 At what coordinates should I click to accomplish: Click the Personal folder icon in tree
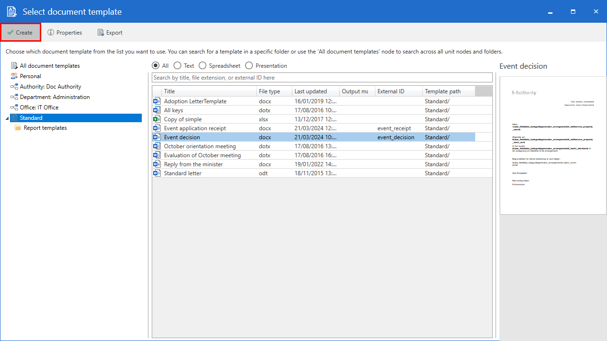[14, 76]
